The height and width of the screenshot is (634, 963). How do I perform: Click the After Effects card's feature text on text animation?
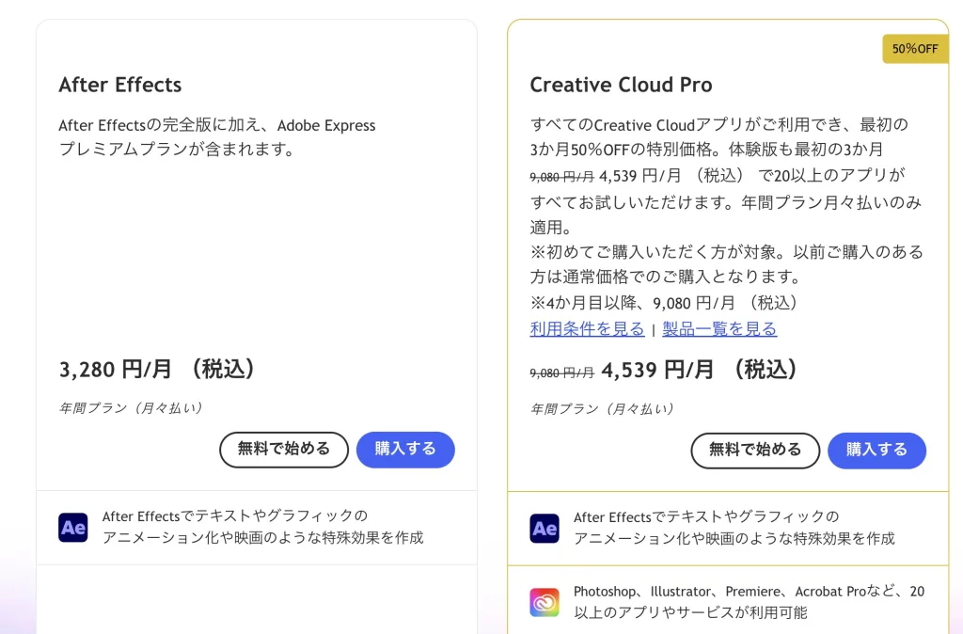pos(263,527)
